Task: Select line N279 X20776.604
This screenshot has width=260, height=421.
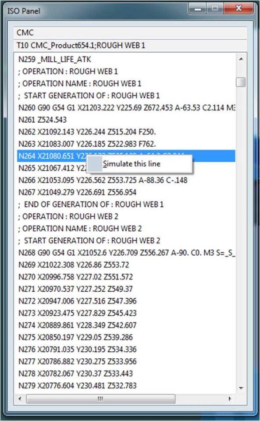Action: (126, 385)
